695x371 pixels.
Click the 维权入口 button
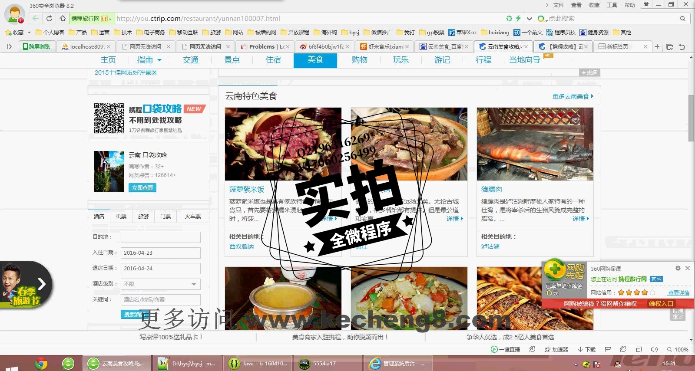661,304
